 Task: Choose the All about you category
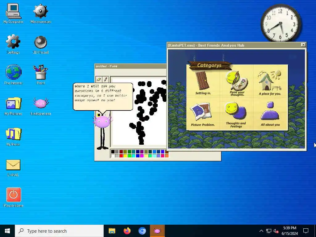(270, 114)
